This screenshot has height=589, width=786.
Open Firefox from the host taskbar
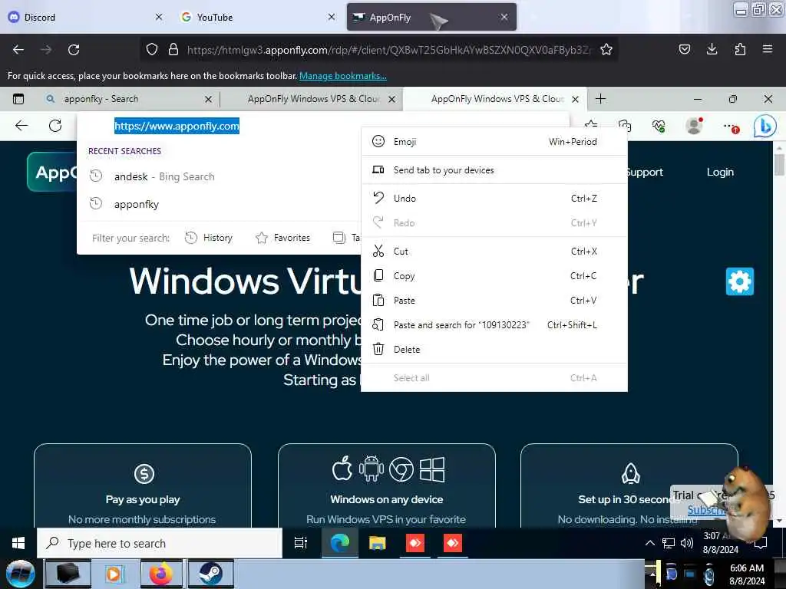point(160,574)
